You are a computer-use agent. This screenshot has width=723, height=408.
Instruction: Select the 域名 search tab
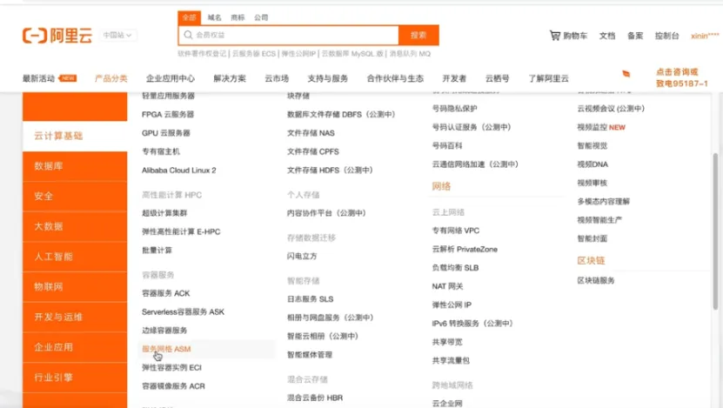click(x=214, y=17)
